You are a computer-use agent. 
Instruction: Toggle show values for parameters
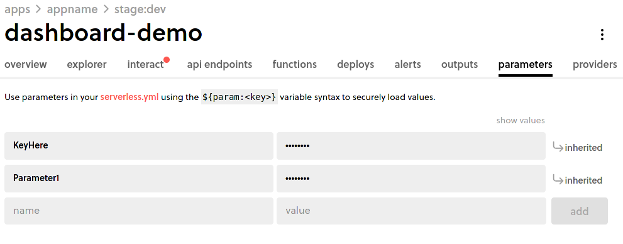tap(521, 120)
